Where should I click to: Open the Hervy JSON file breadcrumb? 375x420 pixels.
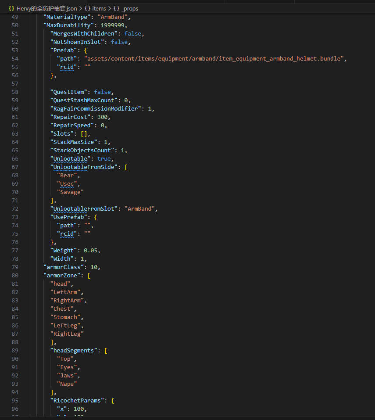[47, 8]
